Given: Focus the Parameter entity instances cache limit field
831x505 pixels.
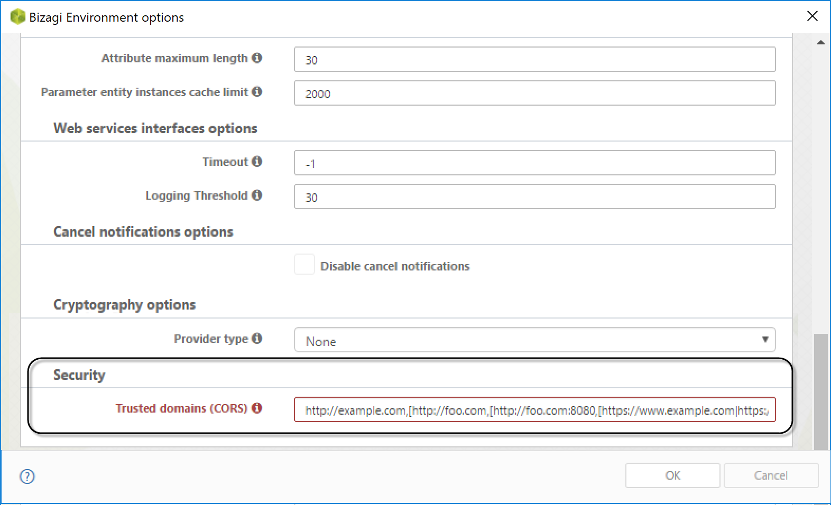Looking at the screenshot, I should click(535, 93).
